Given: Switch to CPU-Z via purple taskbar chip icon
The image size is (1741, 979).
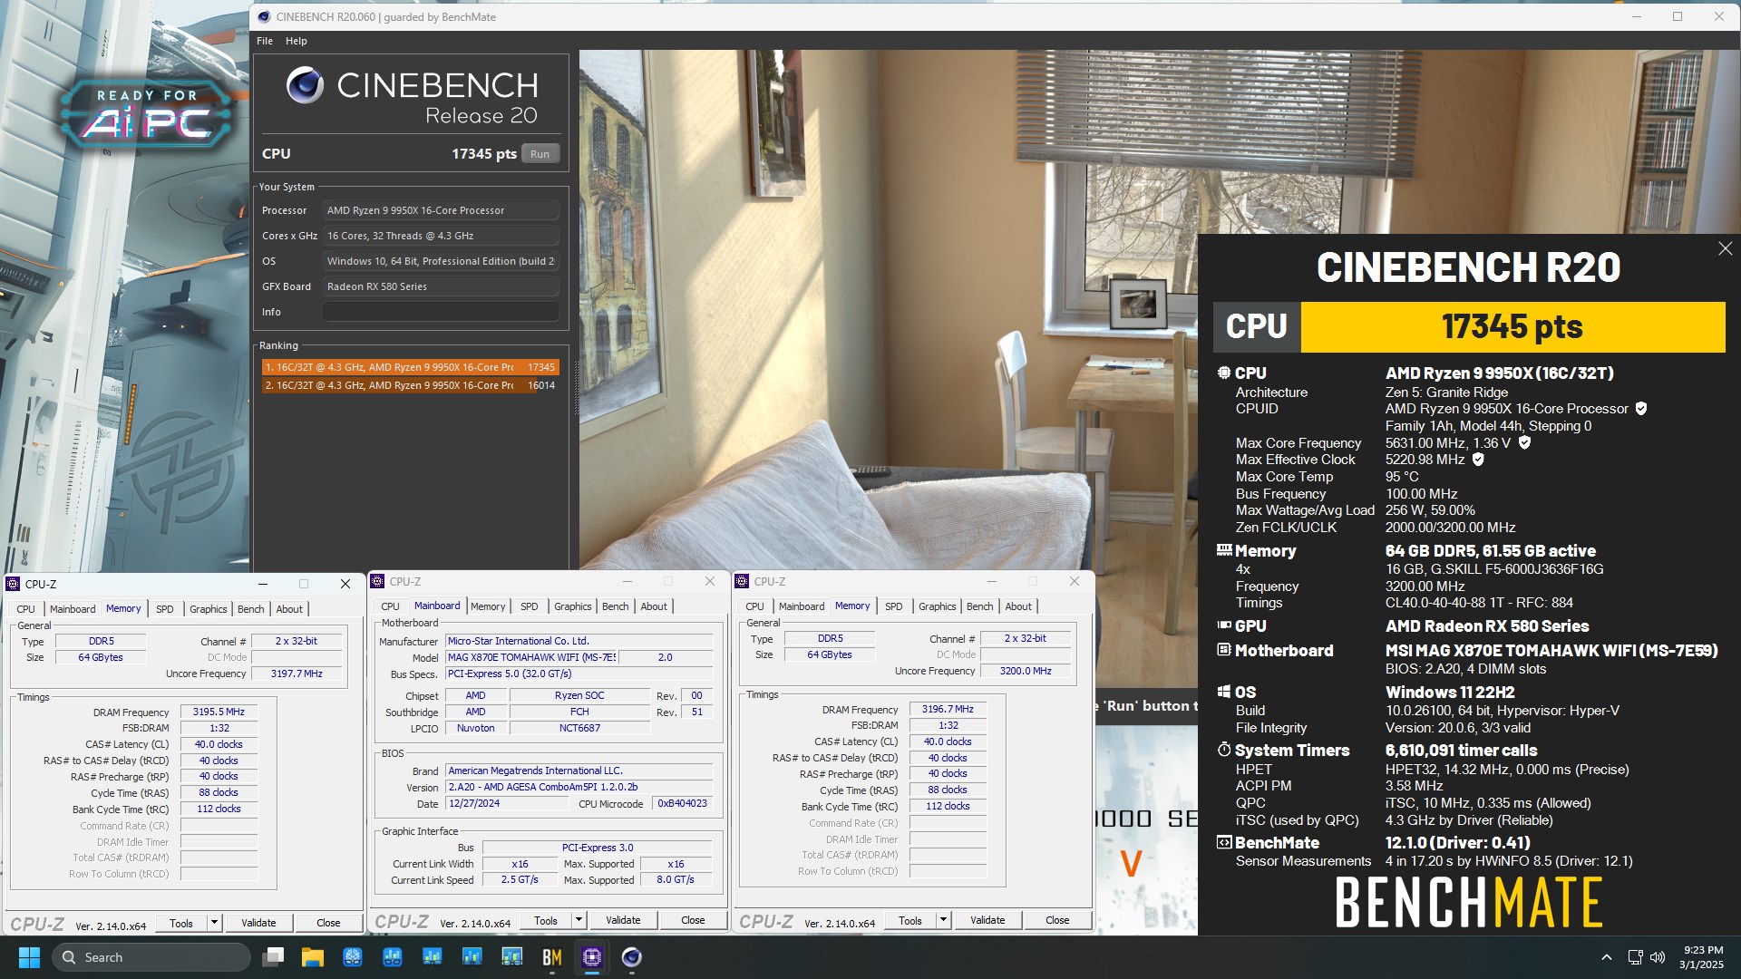Looking at the screenshot, I should pyautogui.click(x=592, y=957).
